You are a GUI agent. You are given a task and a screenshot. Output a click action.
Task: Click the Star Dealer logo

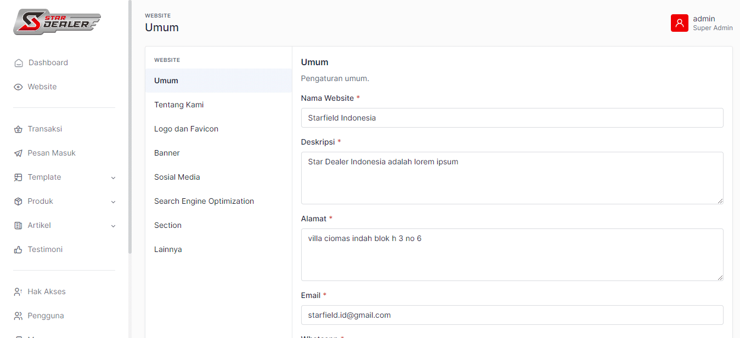[x=57, y=22]
